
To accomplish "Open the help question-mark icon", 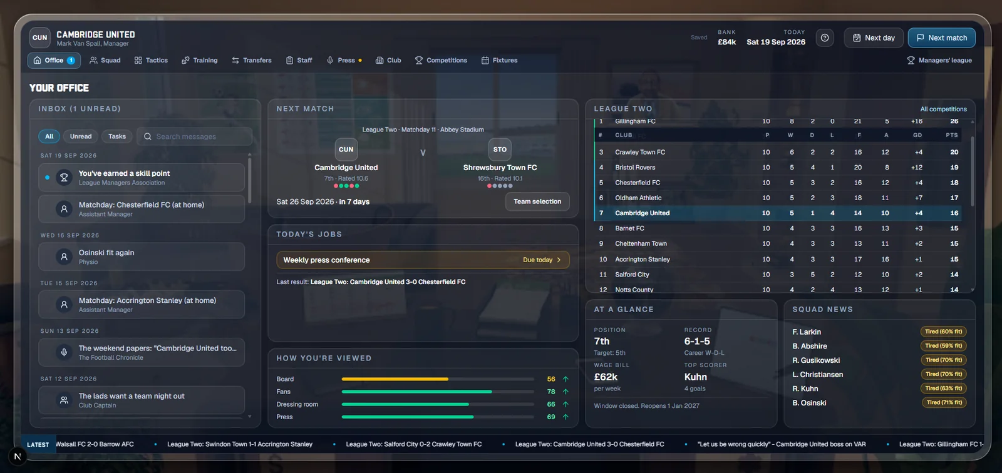I will coord(825,38).
